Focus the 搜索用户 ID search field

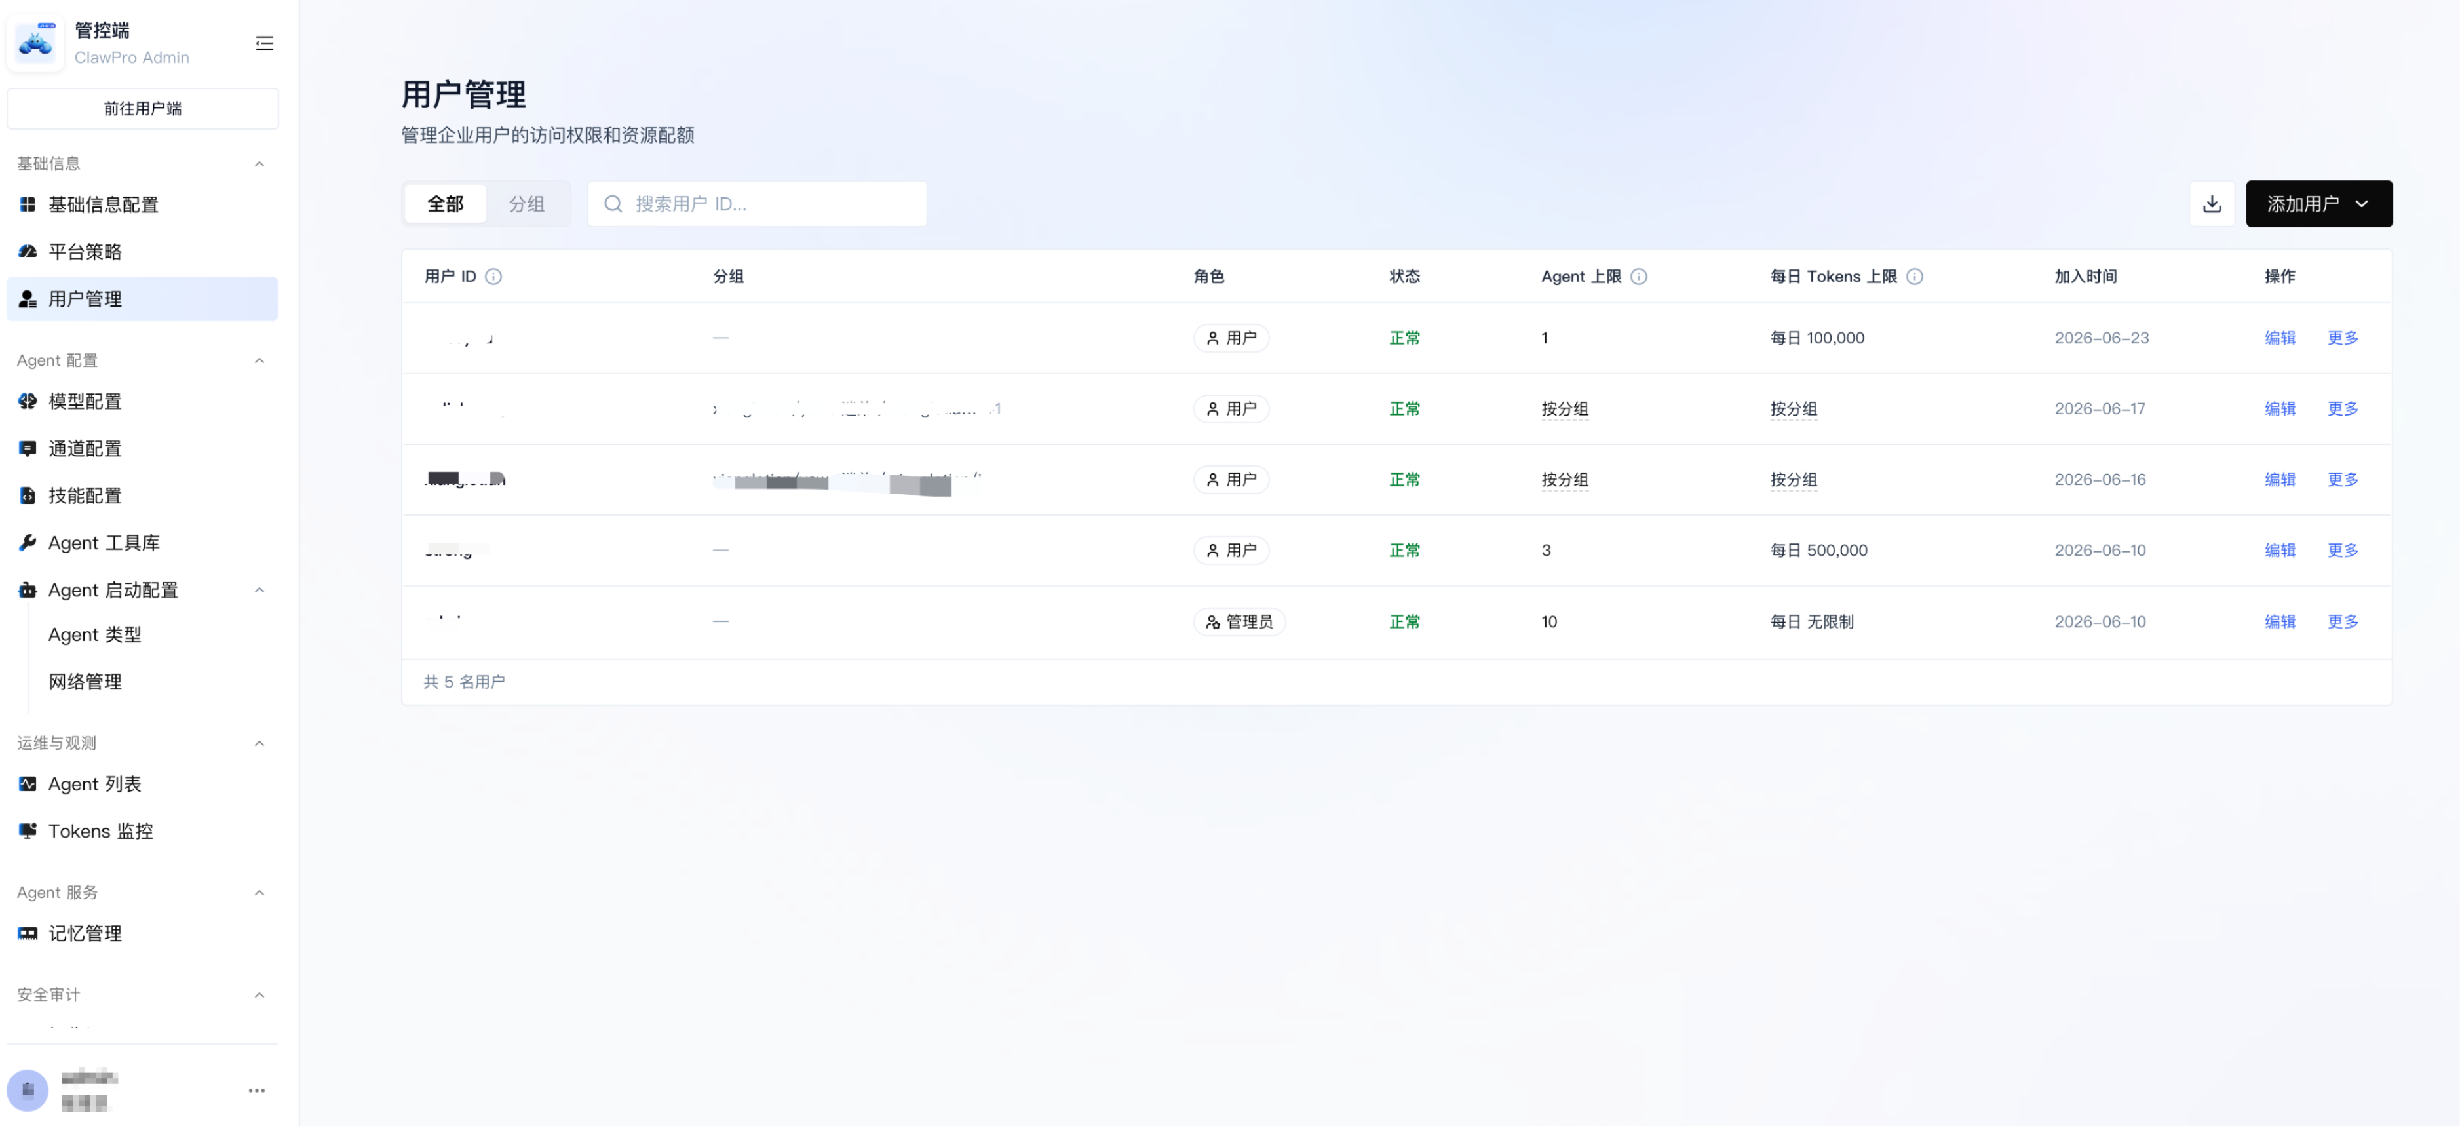[758, 203]
